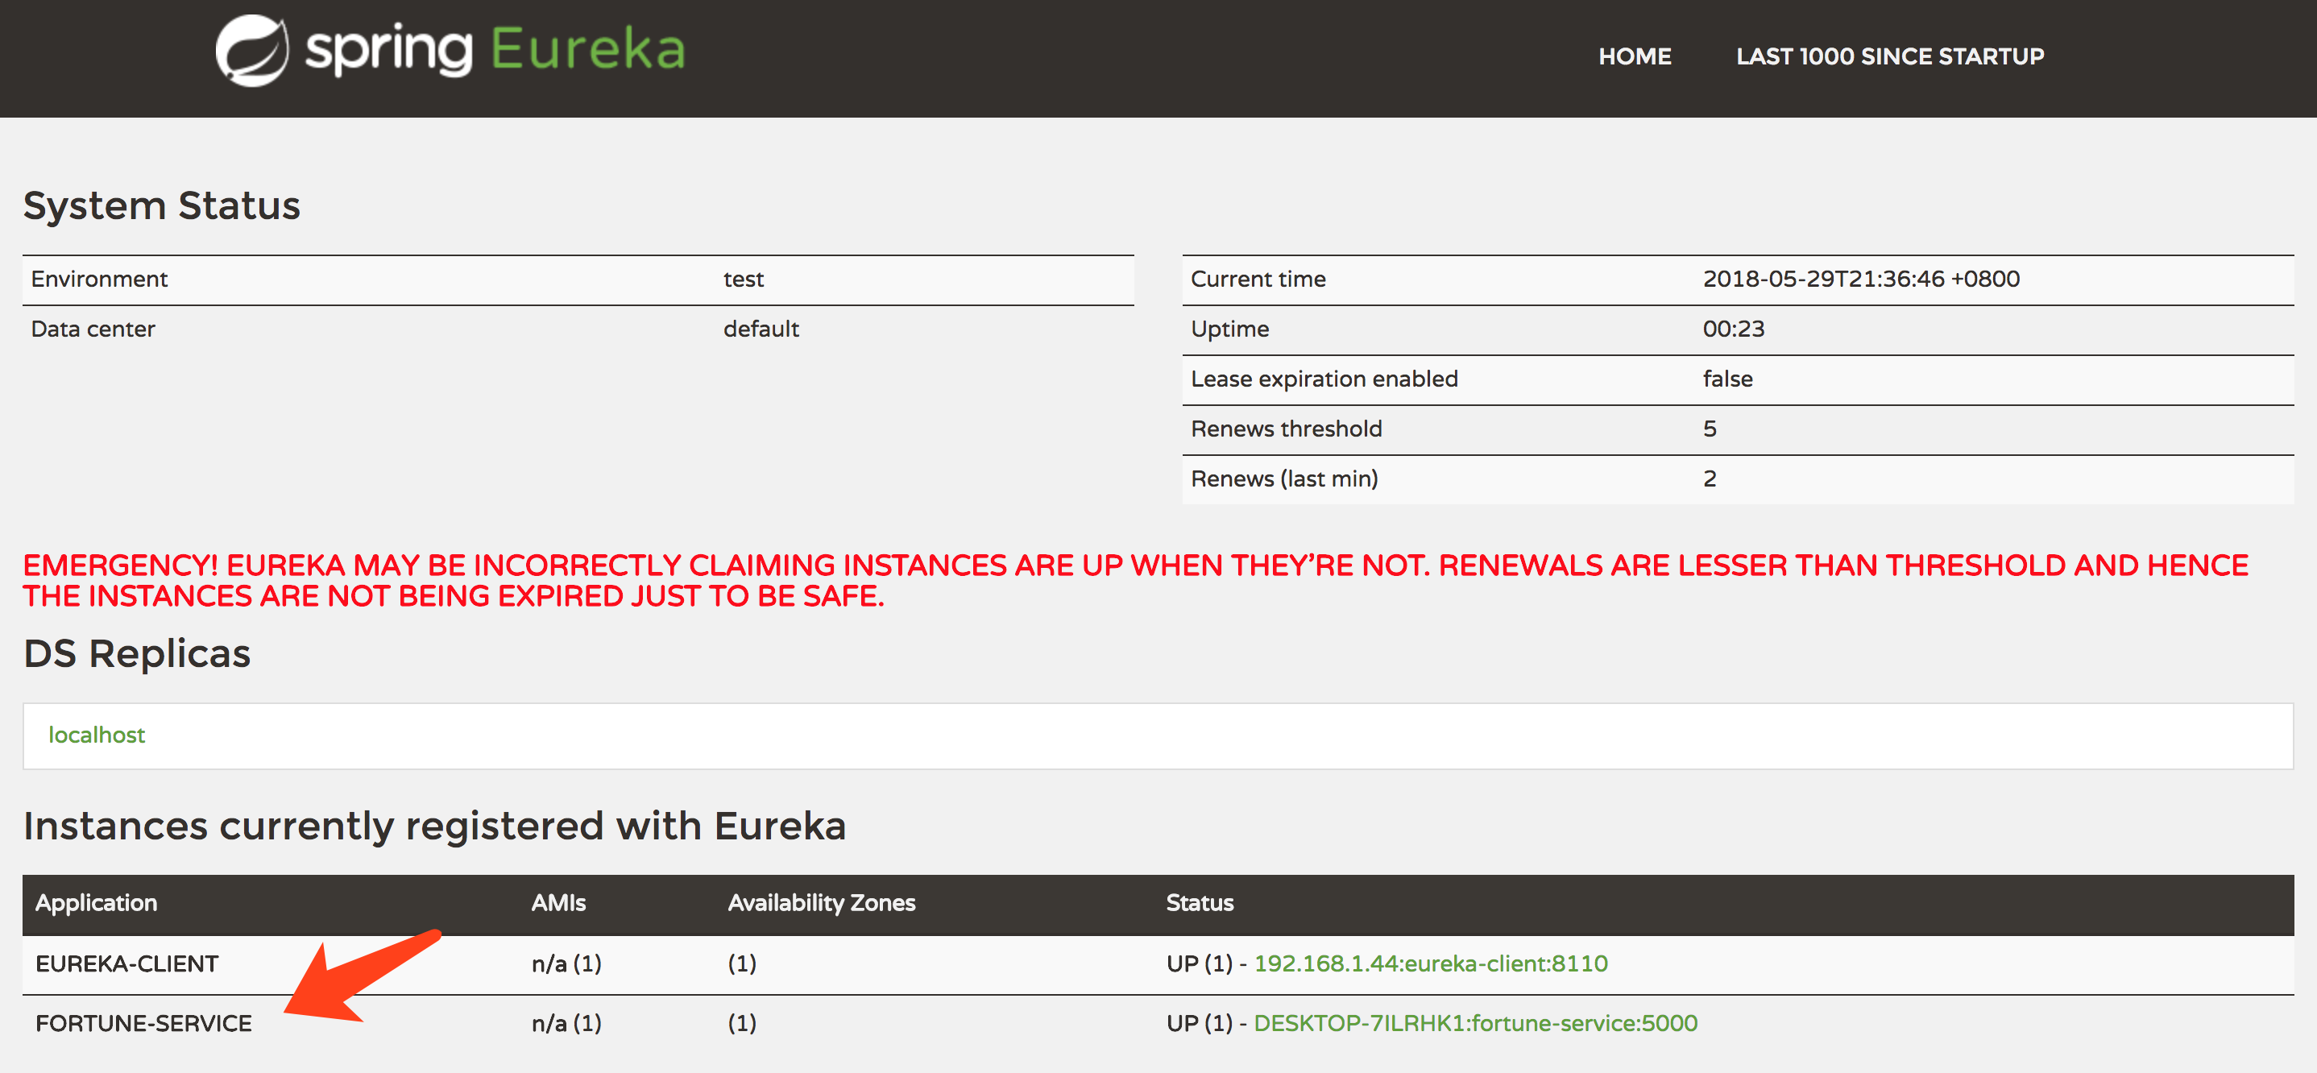Select the uptime value 00:23

pyautogui.click(x=1733, y=329)
